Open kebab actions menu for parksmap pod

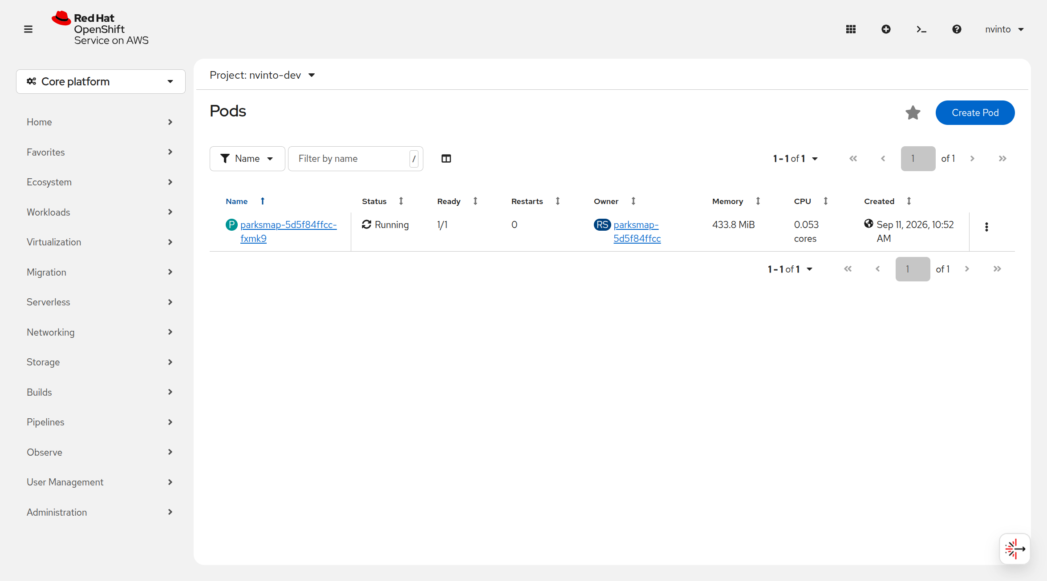pos(986,227)
